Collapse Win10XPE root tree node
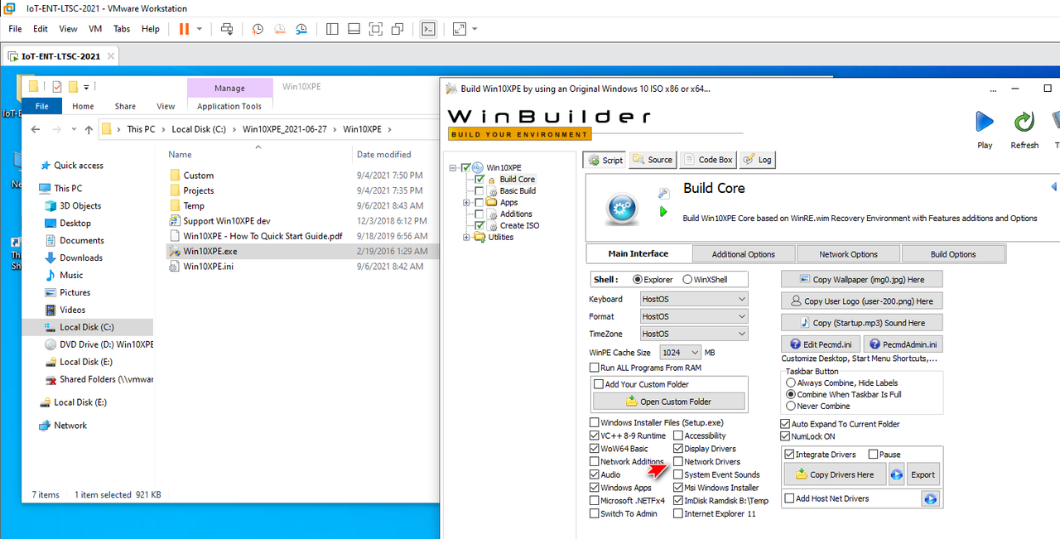The width and height of the screenshot is (1060, 539). click(453, 167)
